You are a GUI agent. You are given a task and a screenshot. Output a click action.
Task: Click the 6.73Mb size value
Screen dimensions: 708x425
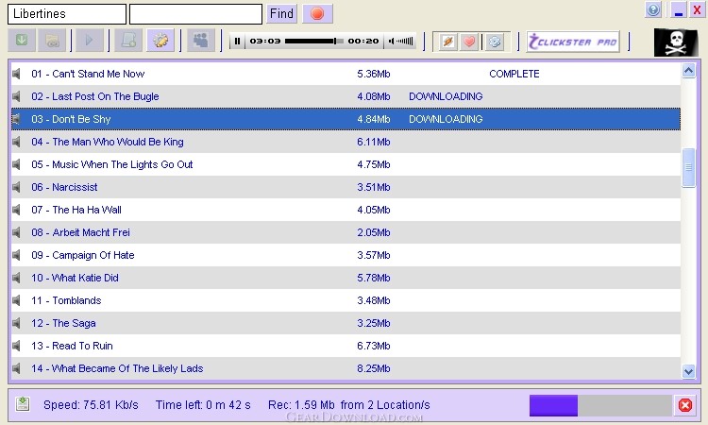click(x=374, y=346)
